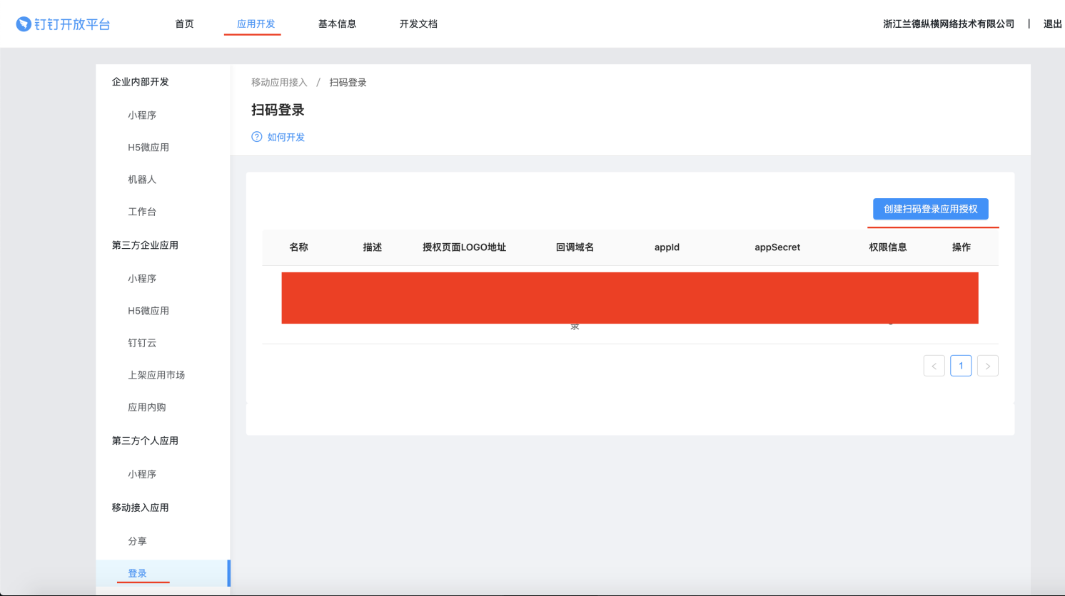Select page 1 in pagination

click(961, 366)
